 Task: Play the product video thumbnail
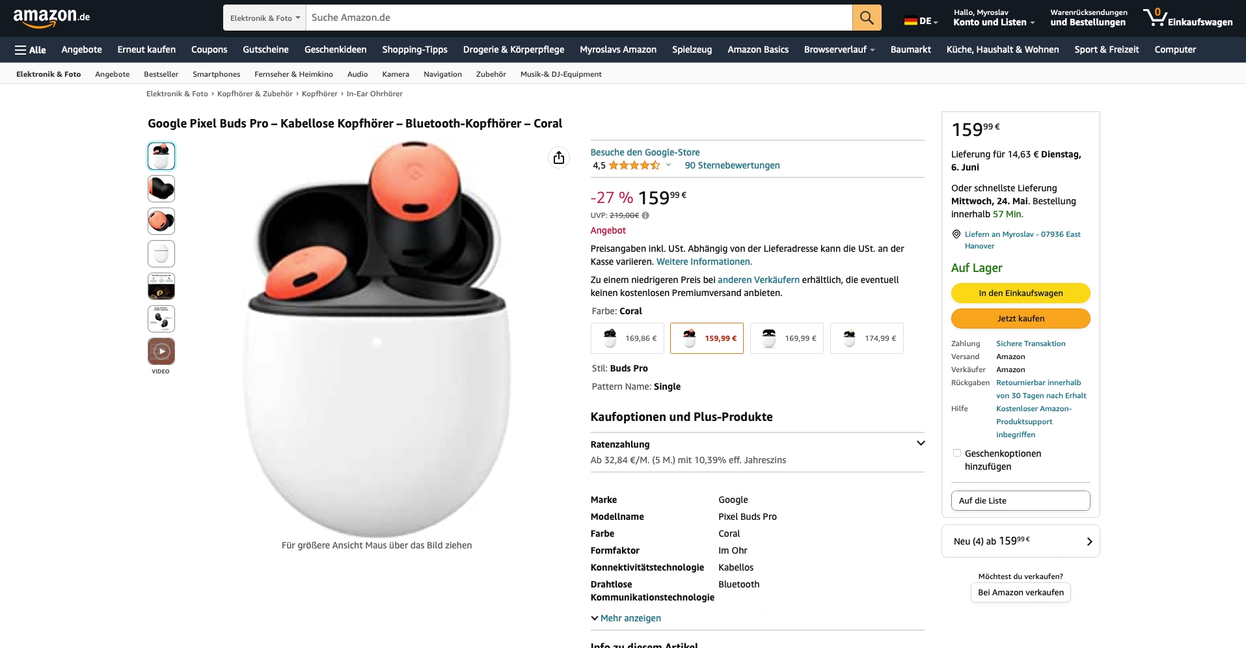(161, 351)
